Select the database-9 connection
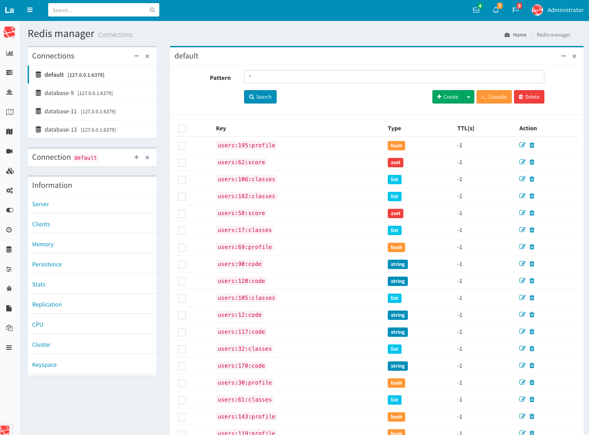Viewport: 589px width, 435px height. coord(92,93)
